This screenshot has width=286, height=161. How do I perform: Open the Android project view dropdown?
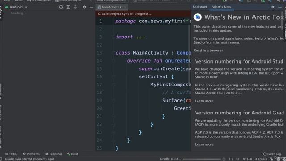17,7
